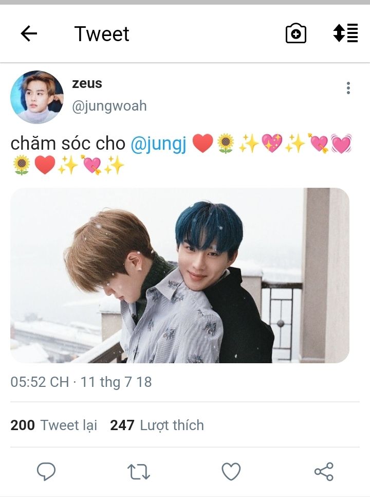Image resolution: width=370 pixels, height=497 pixels.
Task: Open the attached tweet photo
Action: tap(180, 275)
